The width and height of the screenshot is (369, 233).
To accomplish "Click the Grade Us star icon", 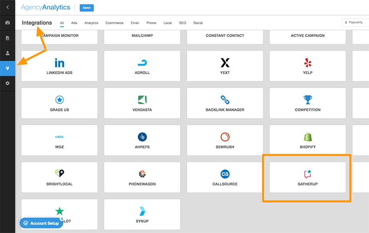I will click(x=59, y=100).
